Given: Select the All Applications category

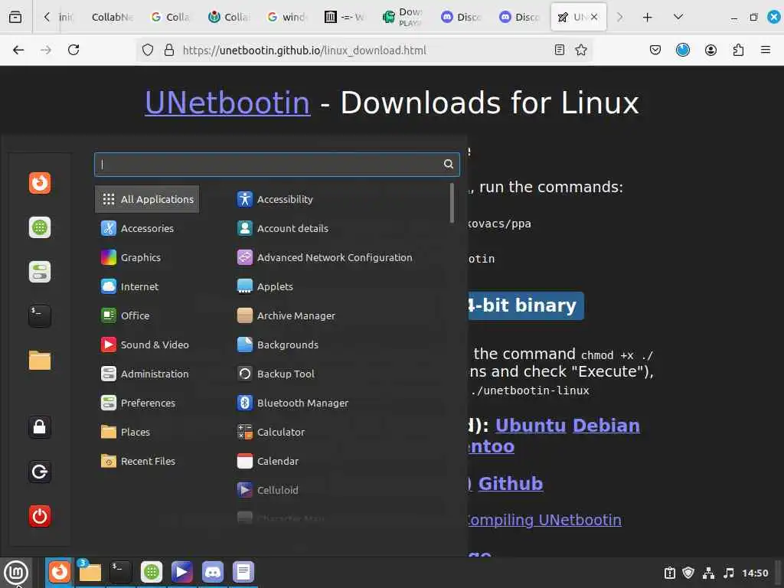Looking at the screenshot, I should pyautogui.click(x=147, y=199).
